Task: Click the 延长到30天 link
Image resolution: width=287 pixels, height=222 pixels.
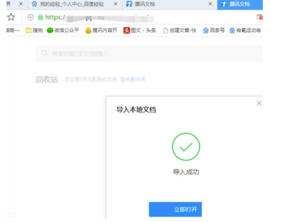Action: 133,79
